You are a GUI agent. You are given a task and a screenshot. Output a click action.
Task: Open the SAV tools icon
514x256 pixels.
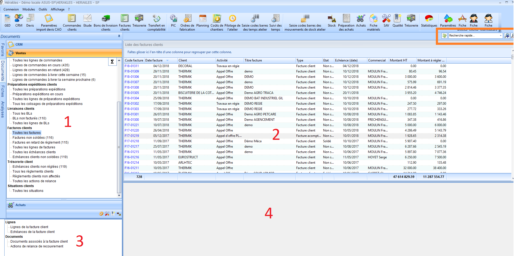pyautogui.click(x=386, y=19)
